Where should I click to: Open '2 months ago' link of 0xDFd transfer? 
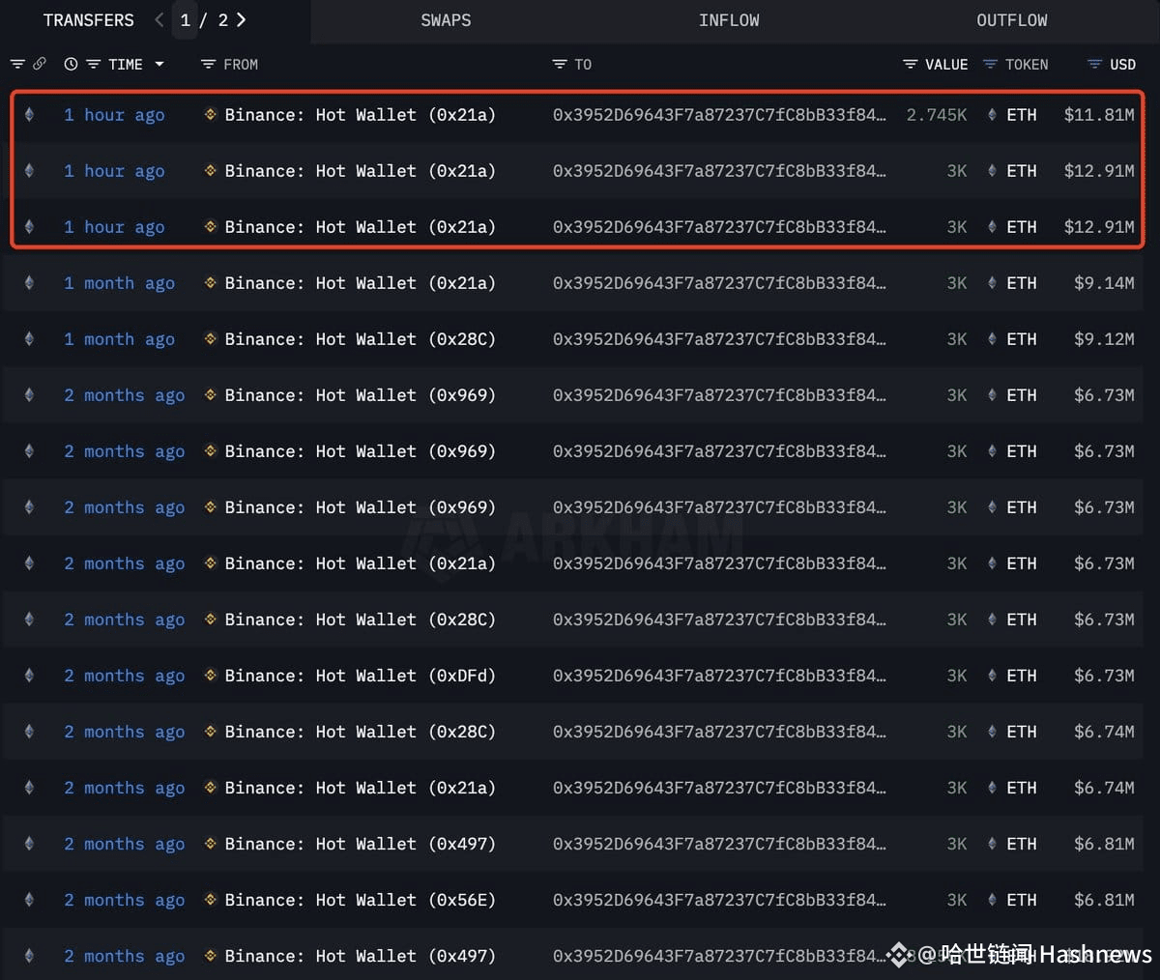(124, 676)
